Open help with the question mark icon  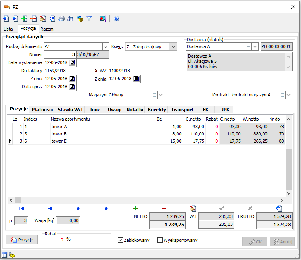click(x=117, y=19)
